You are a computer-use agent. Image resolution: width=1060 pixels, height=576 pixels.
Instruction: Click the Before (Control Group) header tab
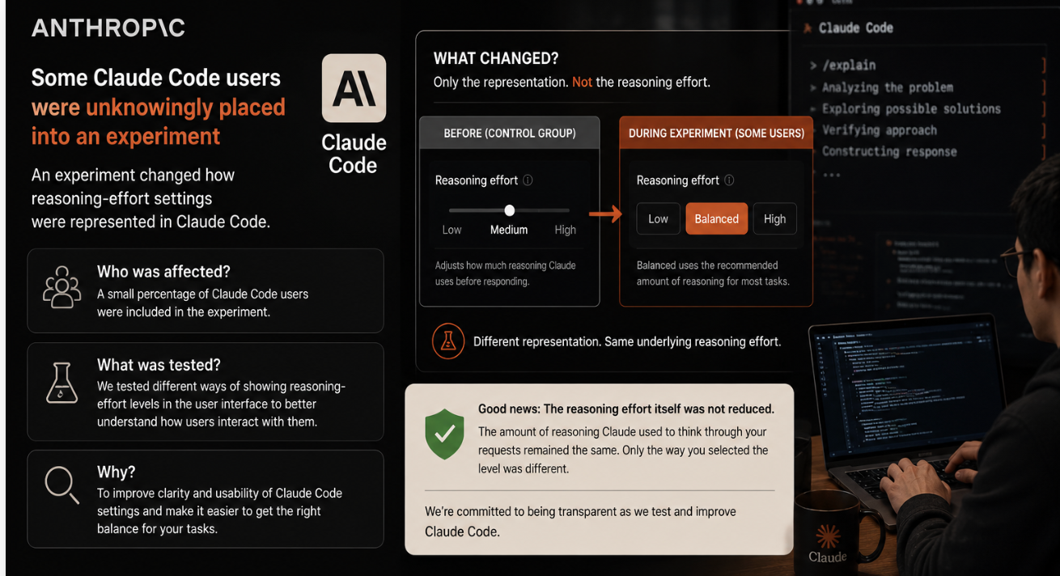pos(510,133)
